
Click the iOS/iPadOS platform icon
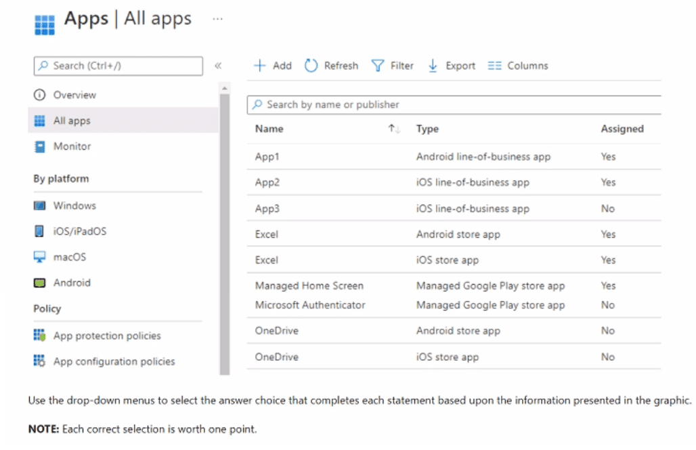40,232
